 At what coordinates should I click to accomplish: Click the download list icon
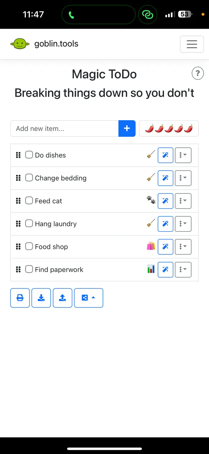41,298
